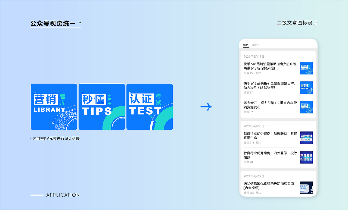This screenshot has width=348, height=210.
Task: Click the APPLICATION footer label
Action: click(63, 195)
